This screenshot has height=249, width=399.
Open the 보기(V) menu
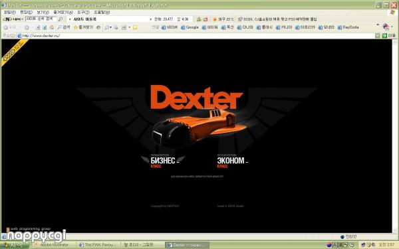pos(43,12)
